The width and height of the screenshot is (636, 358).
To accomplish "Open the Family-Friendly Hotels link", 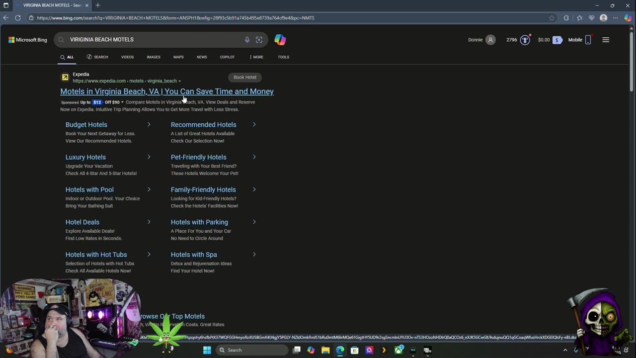I will coord(203,189).
